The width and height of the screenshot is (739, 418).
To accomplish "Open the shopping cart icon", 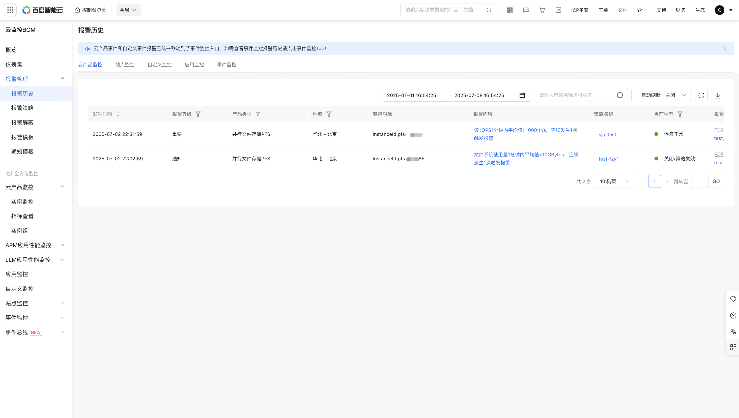I will pos(542,10).
